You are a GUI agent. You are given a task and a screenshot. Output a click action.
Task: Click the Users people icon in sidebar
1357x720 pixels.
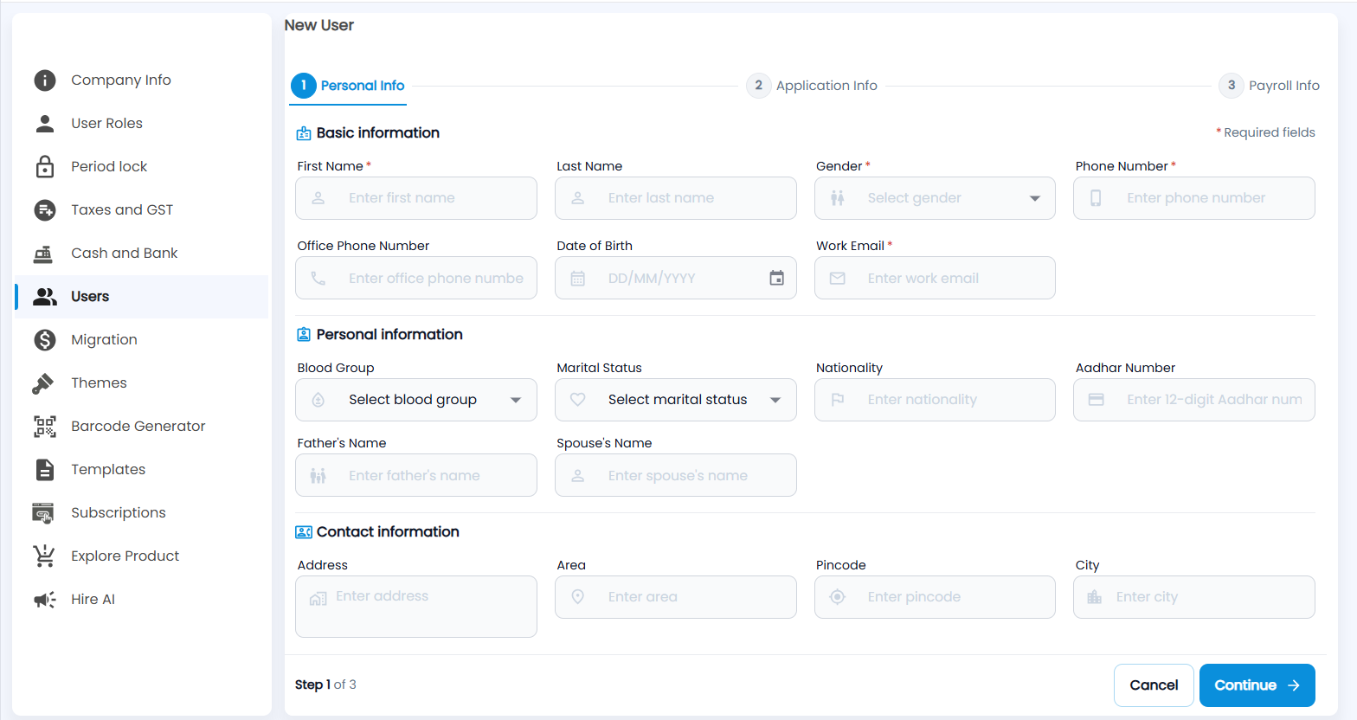pyautogui.click(x=45, y=297)
